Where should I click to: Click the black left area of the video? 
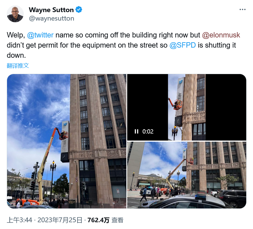[148, 103]
